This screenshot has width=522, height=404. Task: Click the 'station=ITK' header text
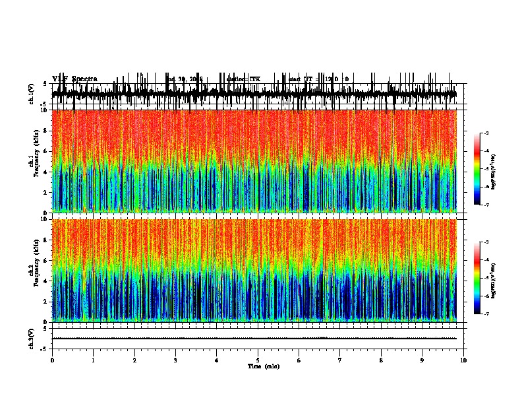(243, 79)
